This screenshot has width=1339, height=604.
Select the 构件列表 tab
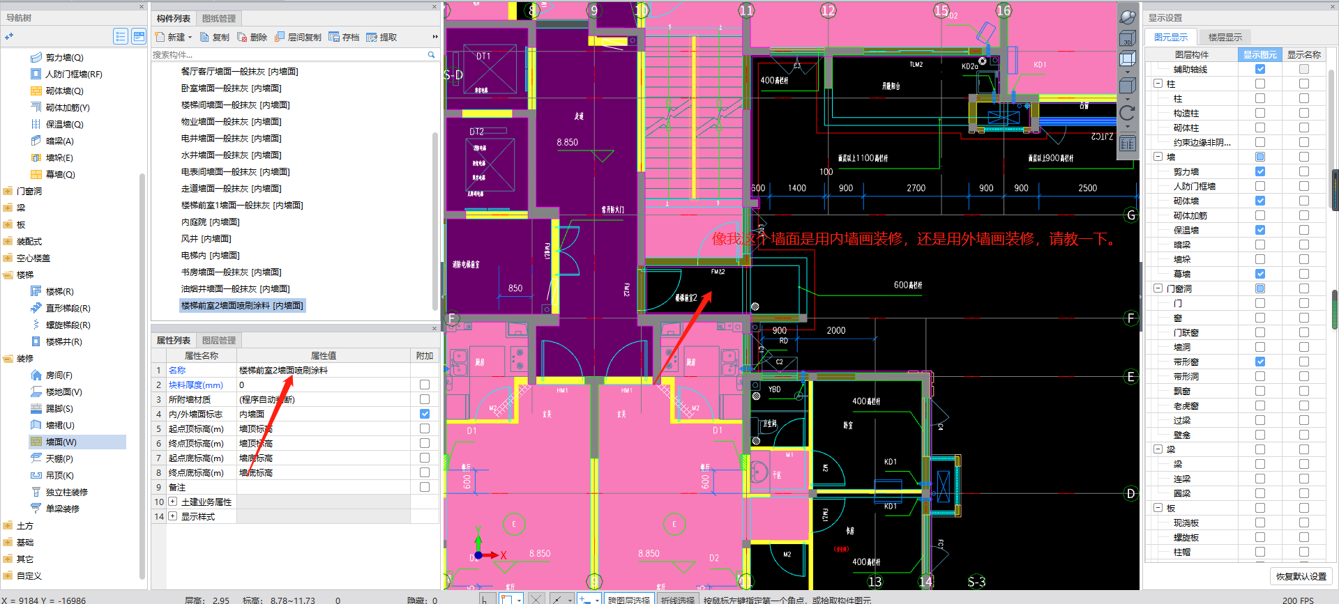tap(174, 18)
